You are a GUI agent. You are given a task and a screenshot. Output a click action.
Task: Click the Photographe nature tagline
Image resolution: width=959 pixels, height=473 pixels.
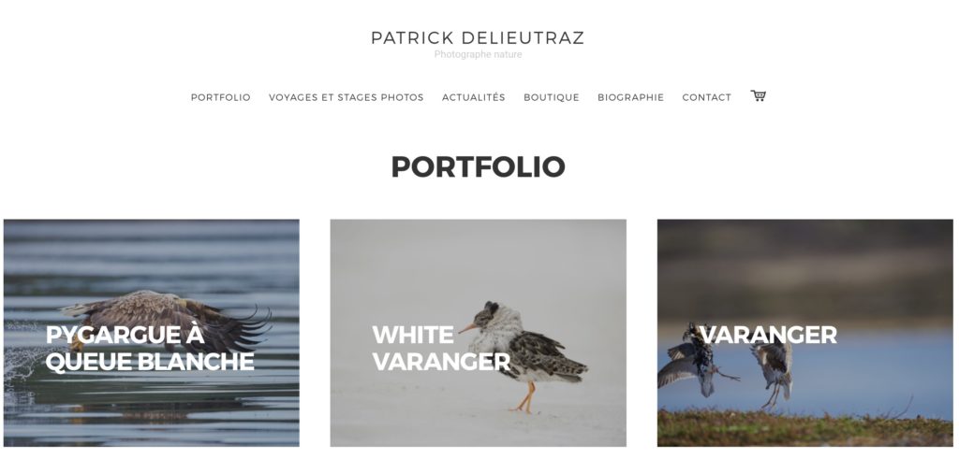[x=478, y=54]
